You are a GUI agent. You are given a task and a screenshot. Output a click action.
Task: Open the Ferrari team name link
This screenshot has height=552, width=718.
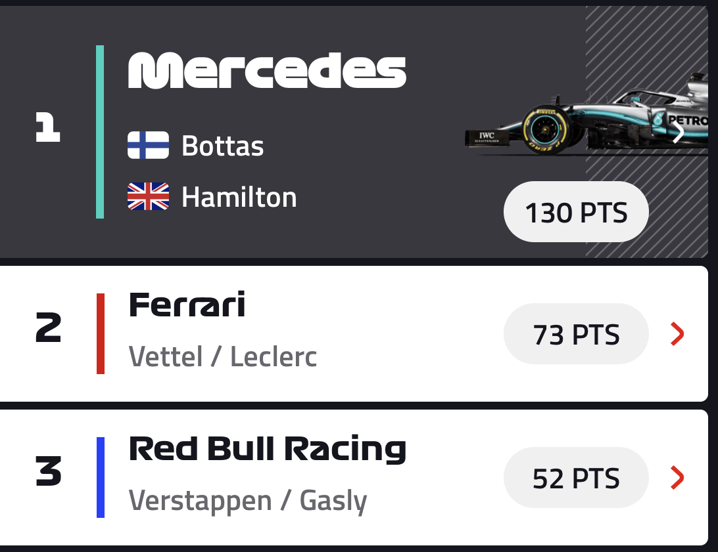[187, 305]
